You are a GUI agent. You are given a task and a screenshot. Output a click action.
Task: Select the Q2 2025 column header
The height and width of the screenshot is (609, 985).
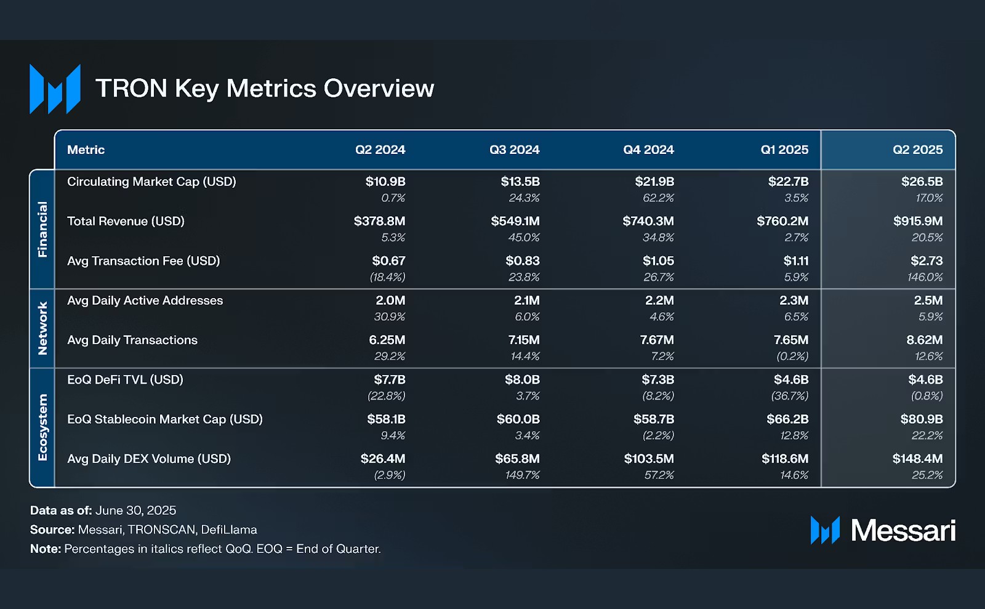coord(917,150)
